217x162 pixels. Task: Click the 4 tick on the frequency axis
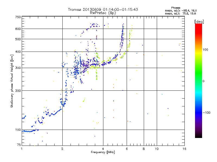tap(103, 149)
